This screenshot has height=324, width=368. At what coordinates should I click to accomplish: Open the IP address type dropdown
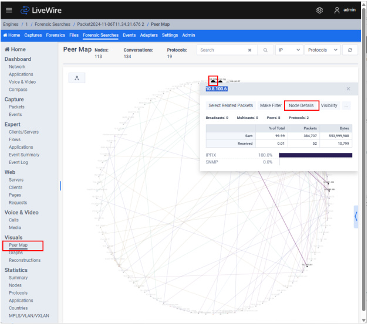click(289, 50)
